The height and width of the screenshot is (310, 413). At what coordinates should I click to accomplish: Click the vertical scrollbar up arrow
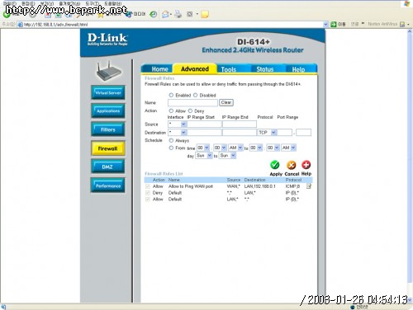410,31
